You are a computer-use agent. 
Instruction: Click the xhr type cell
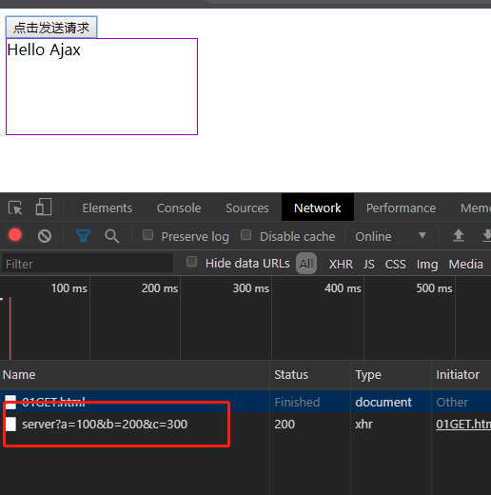pos(363,424)
